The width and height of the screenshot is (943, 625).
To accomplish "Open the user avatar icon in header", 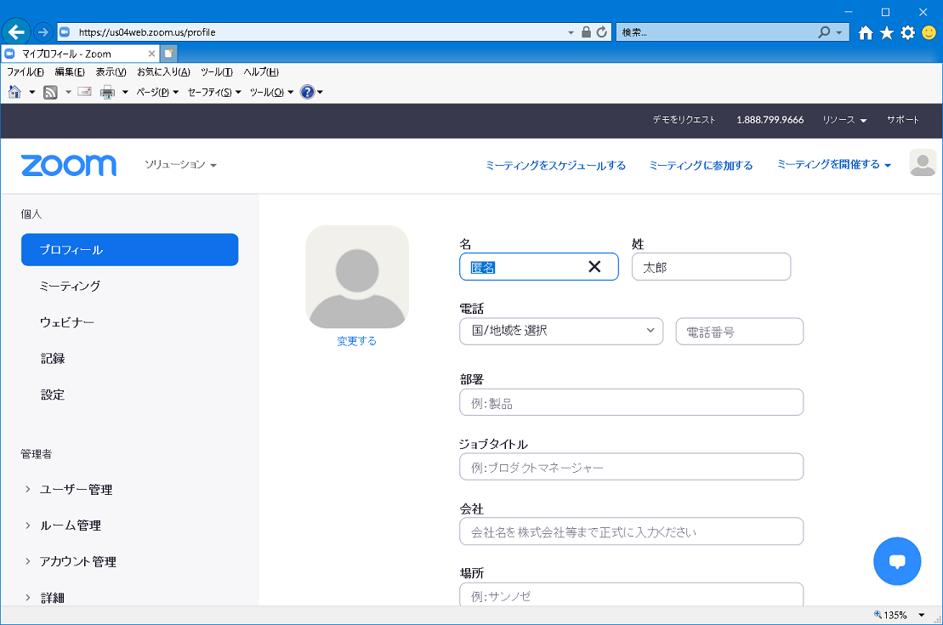I will pyautogui.click(x=923, y=163).
